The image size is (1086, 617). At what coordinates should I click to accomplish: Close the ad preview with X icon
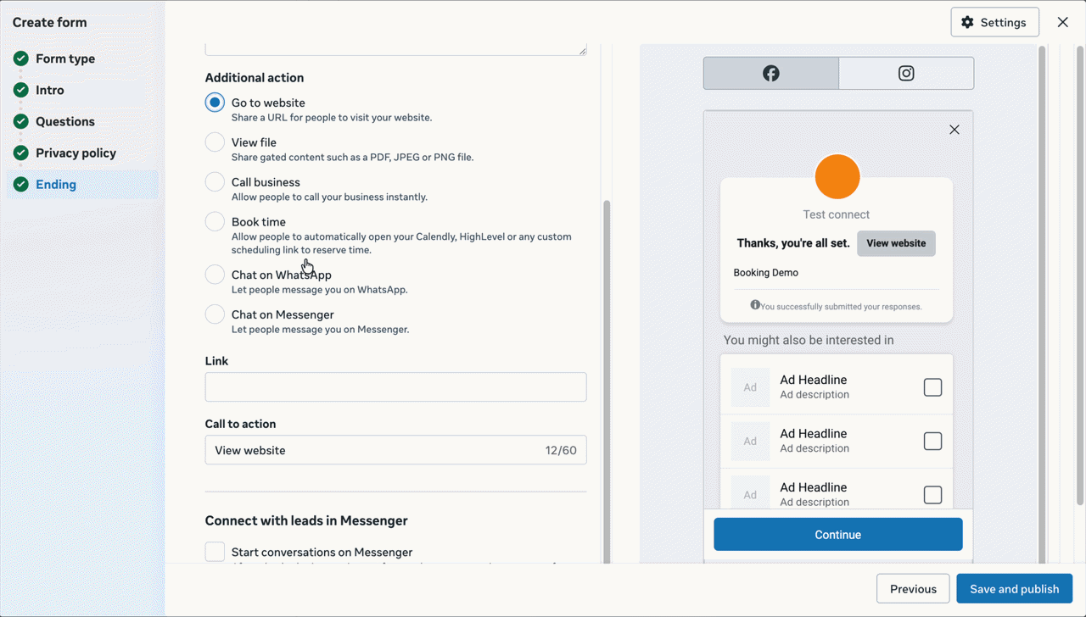point(954,130)
